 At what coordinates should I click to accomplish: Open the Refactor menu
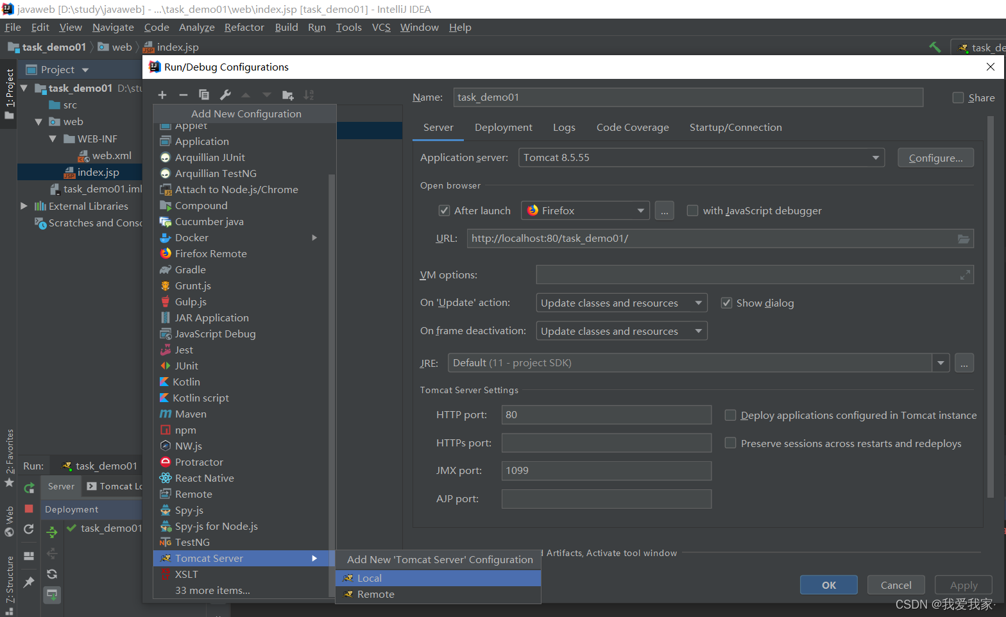pos(244,27)
